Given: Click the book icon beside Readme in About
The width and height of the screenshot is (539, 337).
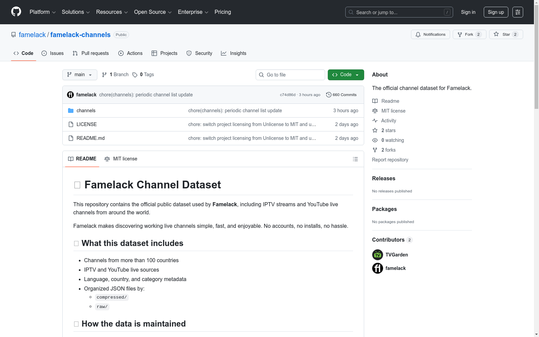Looking at the screenshot, I should (x=375, y=101).
